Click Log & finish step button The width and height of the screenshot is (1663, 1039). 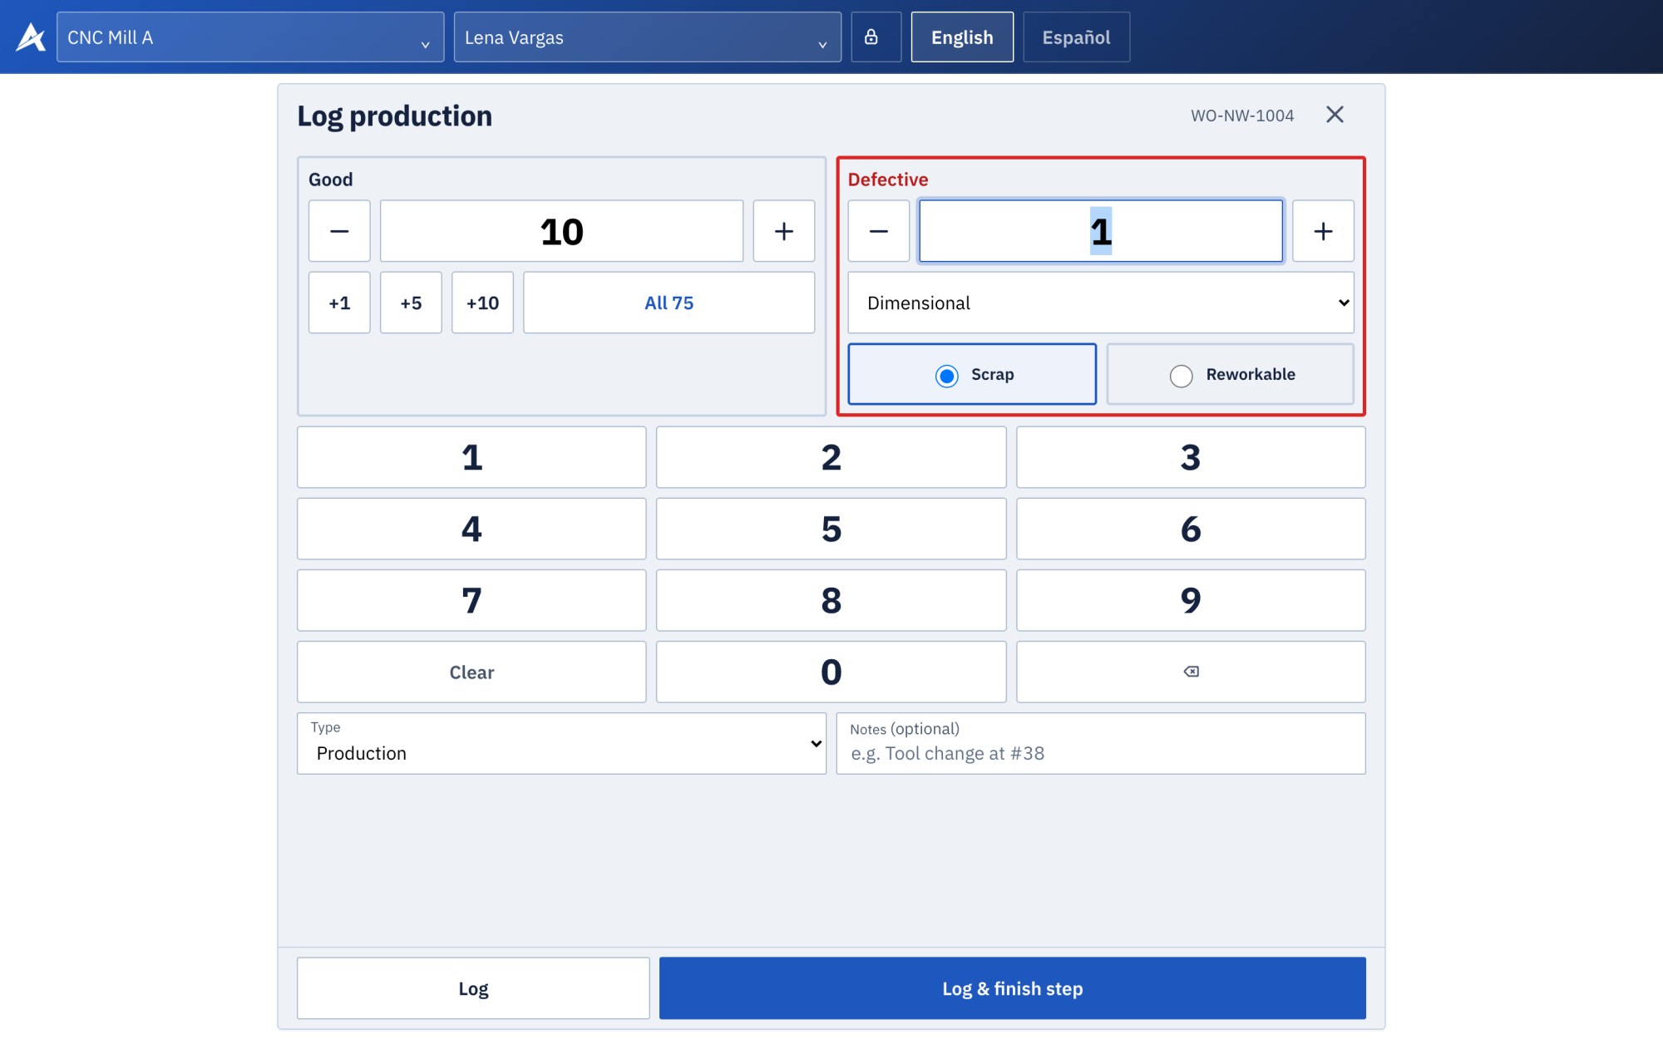(1012, 988)
